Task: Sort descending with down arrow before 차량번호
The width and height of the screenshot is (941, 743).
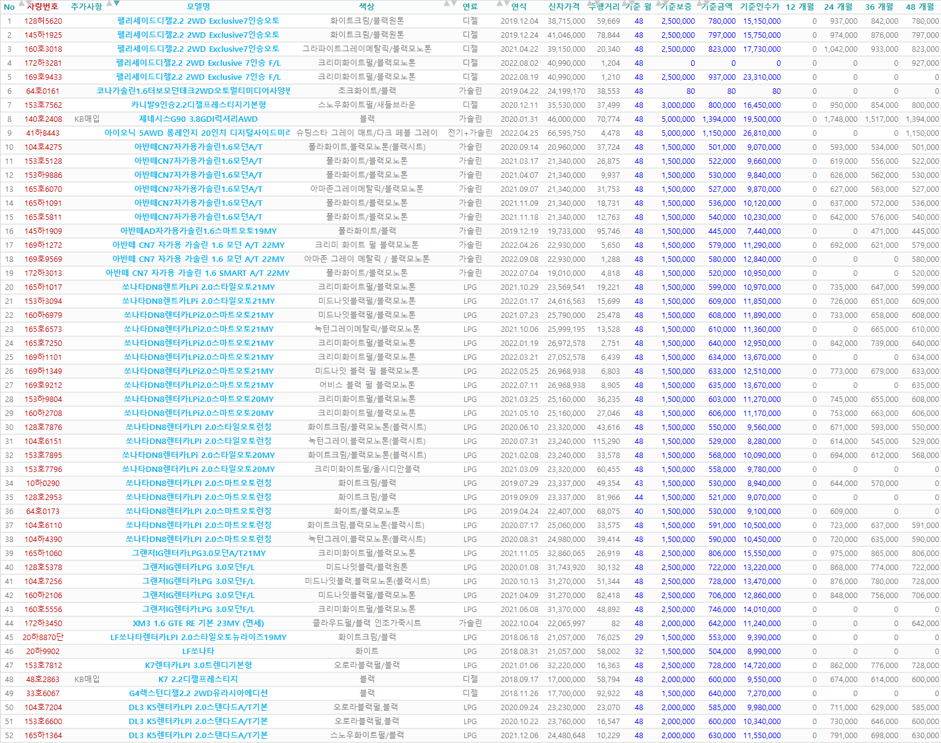Action: point(29,3)
